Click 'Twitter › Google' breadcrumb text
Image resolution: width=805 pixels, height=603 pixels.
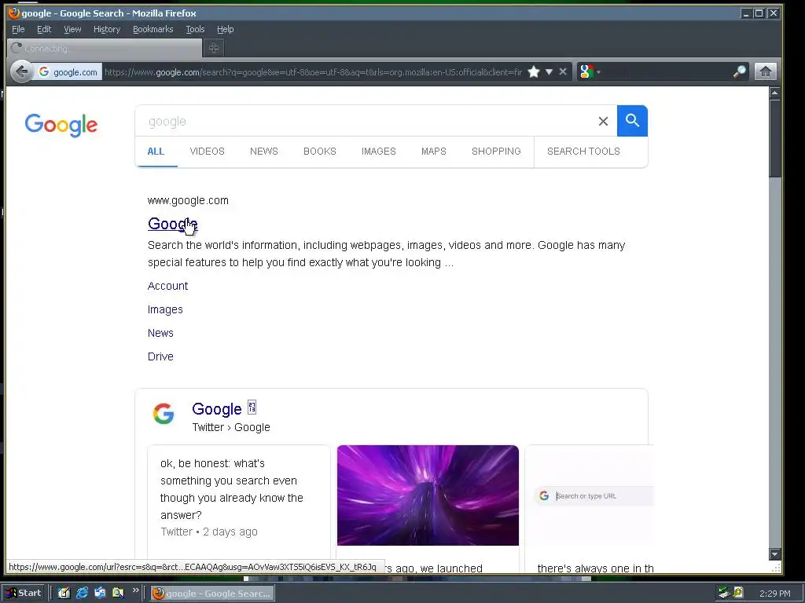point(231,427)
